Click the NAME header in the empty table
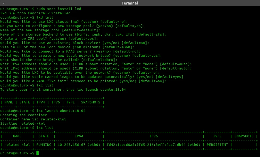260x157 pixels. pyautogui.click(x=9, y=102)
